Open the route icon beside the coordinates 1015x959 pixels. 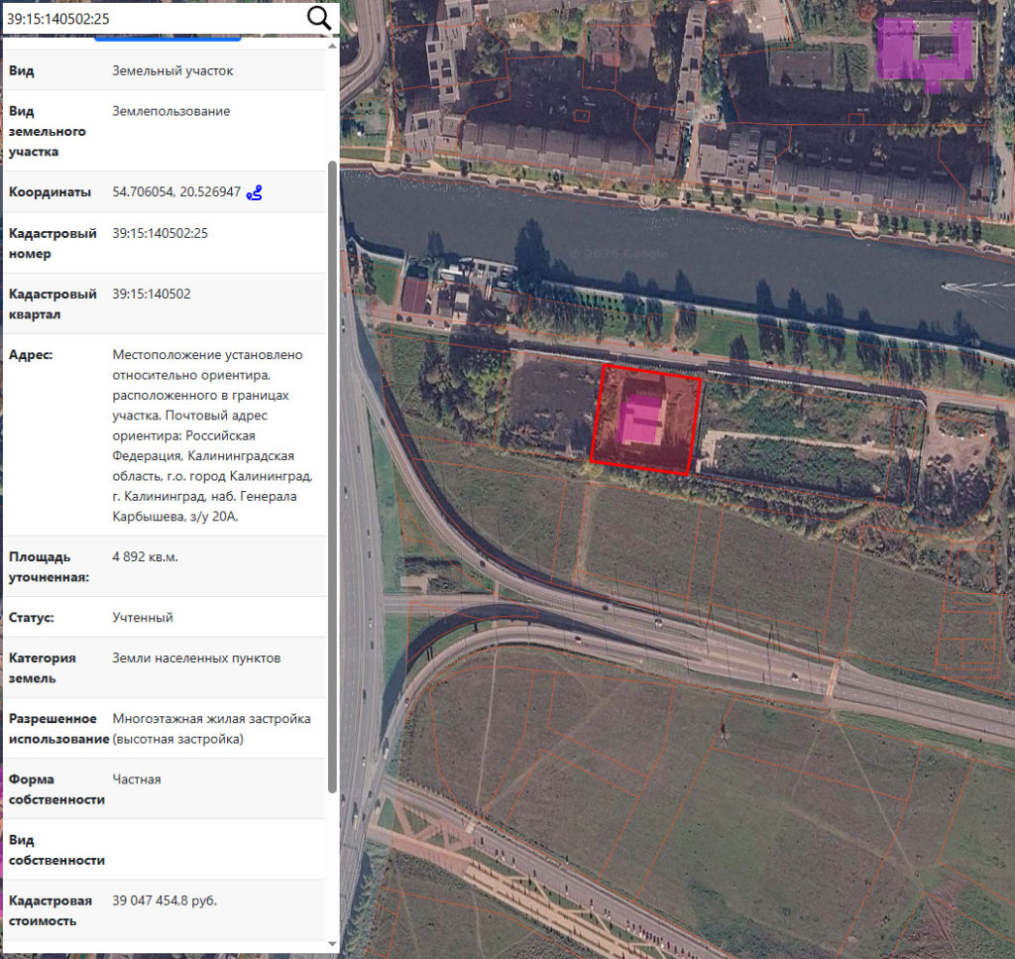tap(255, 192)
